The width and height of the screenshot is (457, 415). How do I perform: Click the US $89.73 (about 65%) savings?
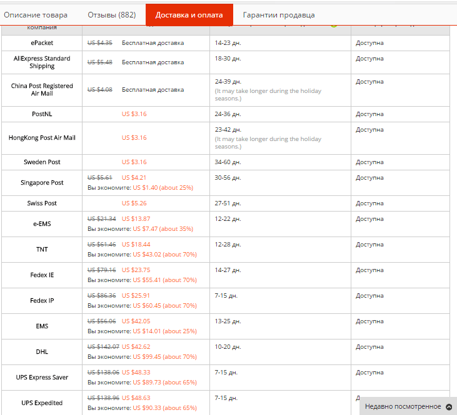click(x=164, y=383)
